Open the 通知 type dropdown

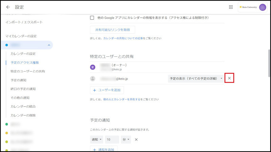pyautogui.click(x=96, y=140)
